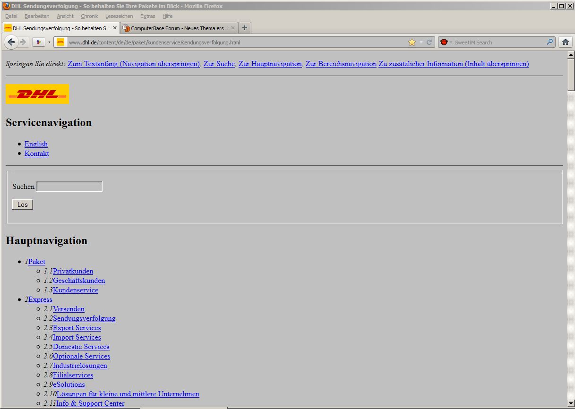Open the Lesezeichen menu
This screenshot has height=409, width=575.
[119, 16]
